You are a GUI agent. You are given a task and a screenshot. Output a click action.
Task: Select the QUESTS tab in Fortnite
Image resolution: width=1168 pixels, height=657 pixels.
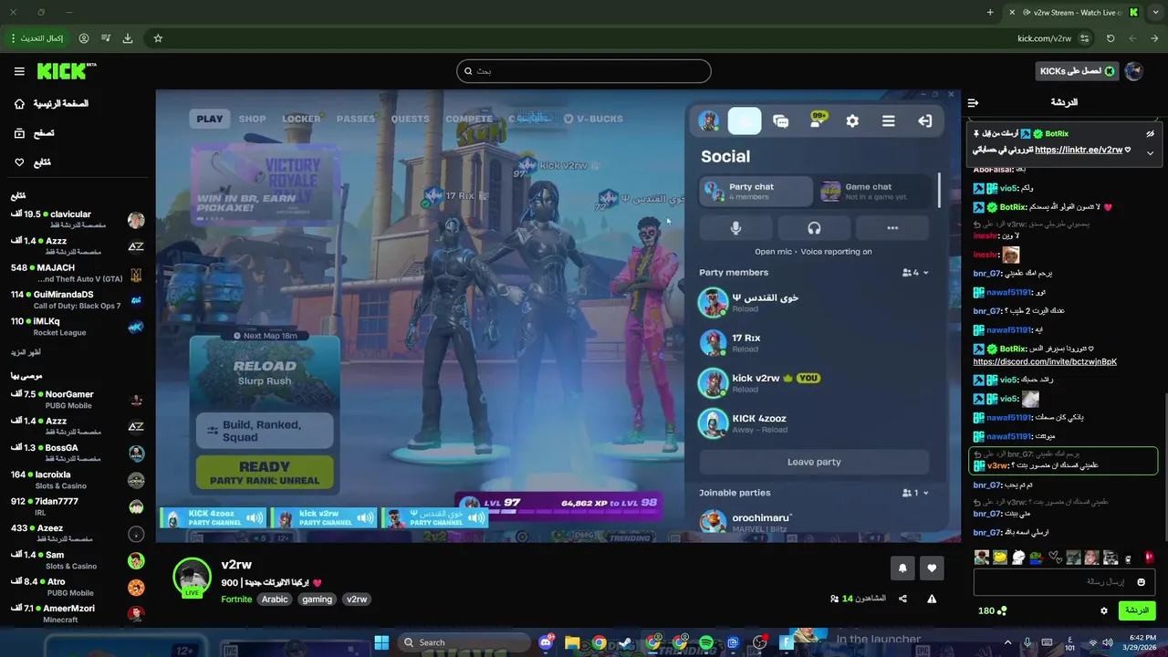click(x=410, y=119)
